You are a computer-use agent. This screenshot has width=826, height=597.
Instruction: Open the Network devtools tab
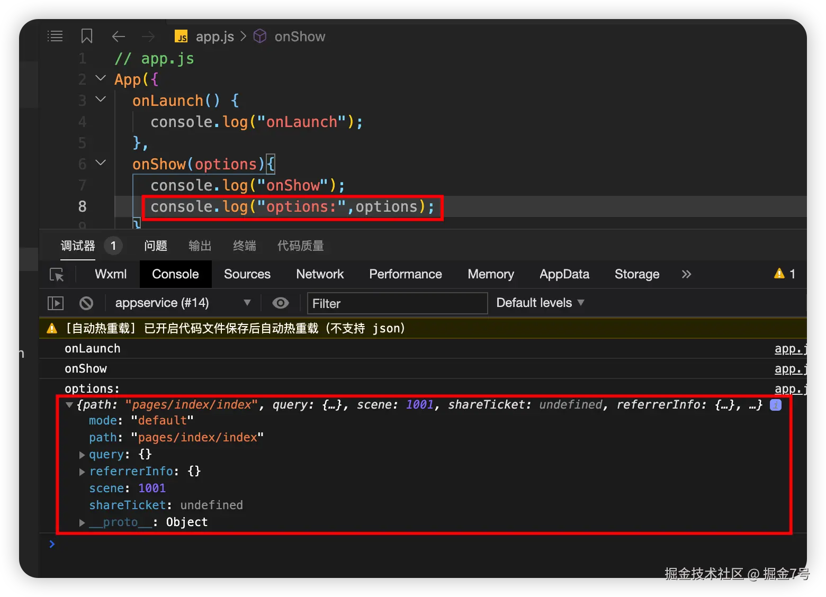320,274
